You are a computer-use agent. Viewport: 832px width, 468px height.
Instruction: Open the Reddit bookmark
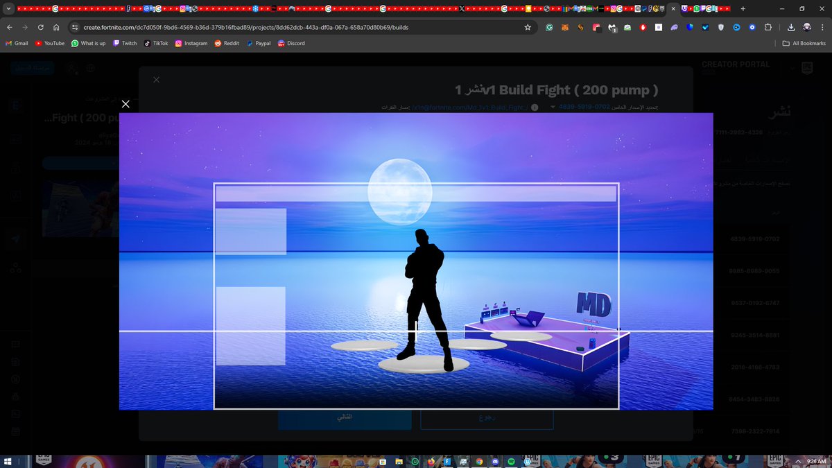pos(227,43)
